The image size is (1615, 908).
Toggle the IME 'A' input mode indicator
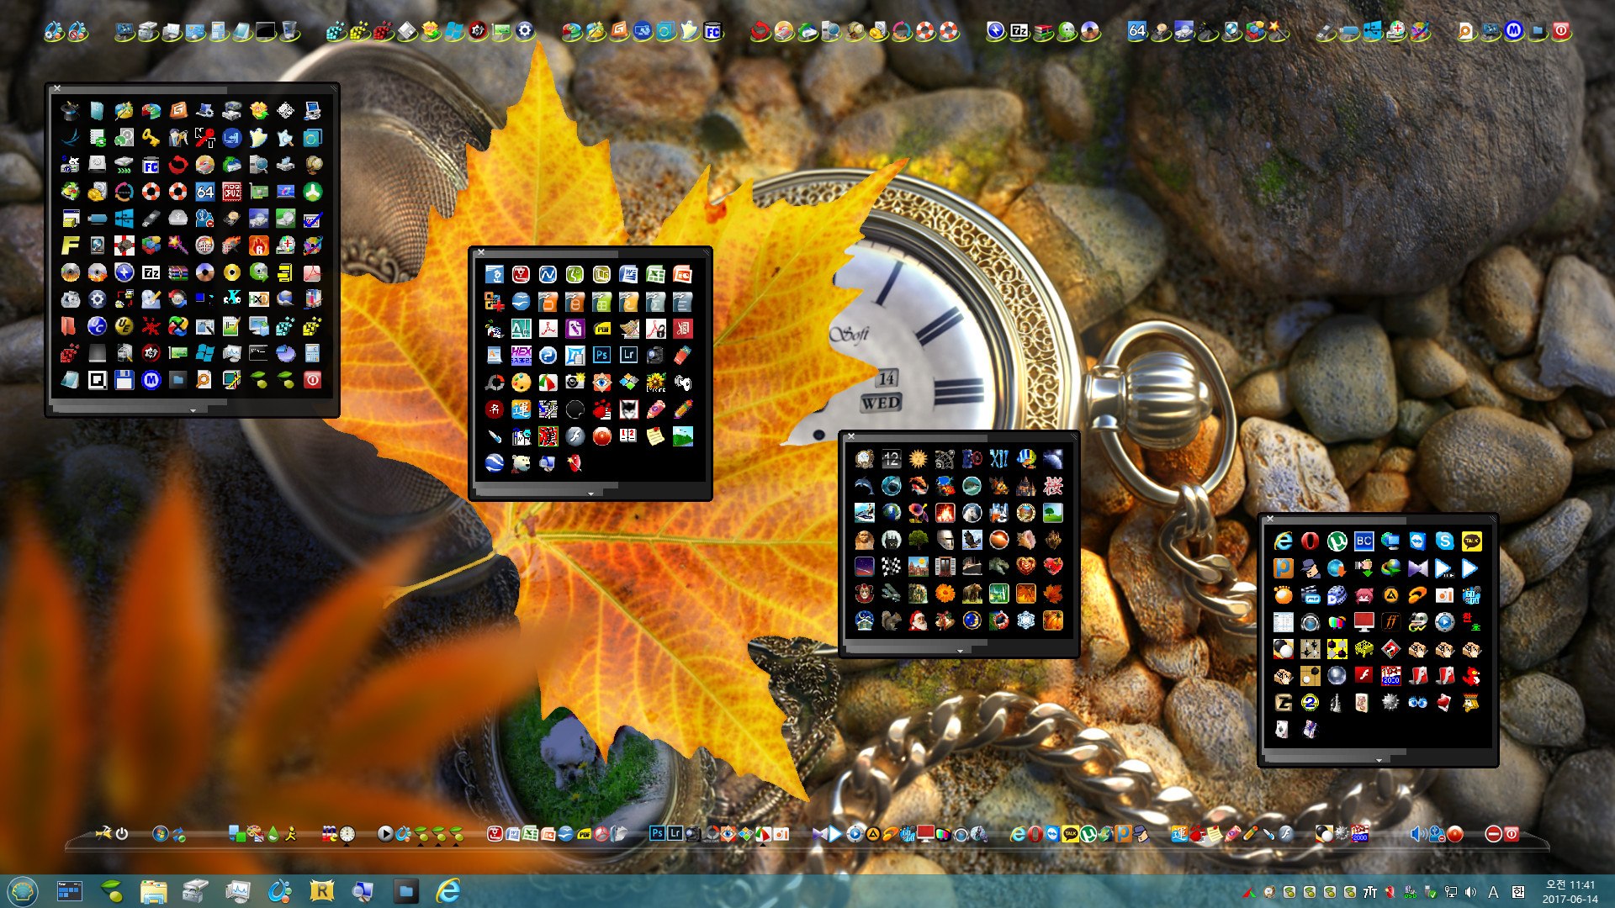tap(1494, 892)
